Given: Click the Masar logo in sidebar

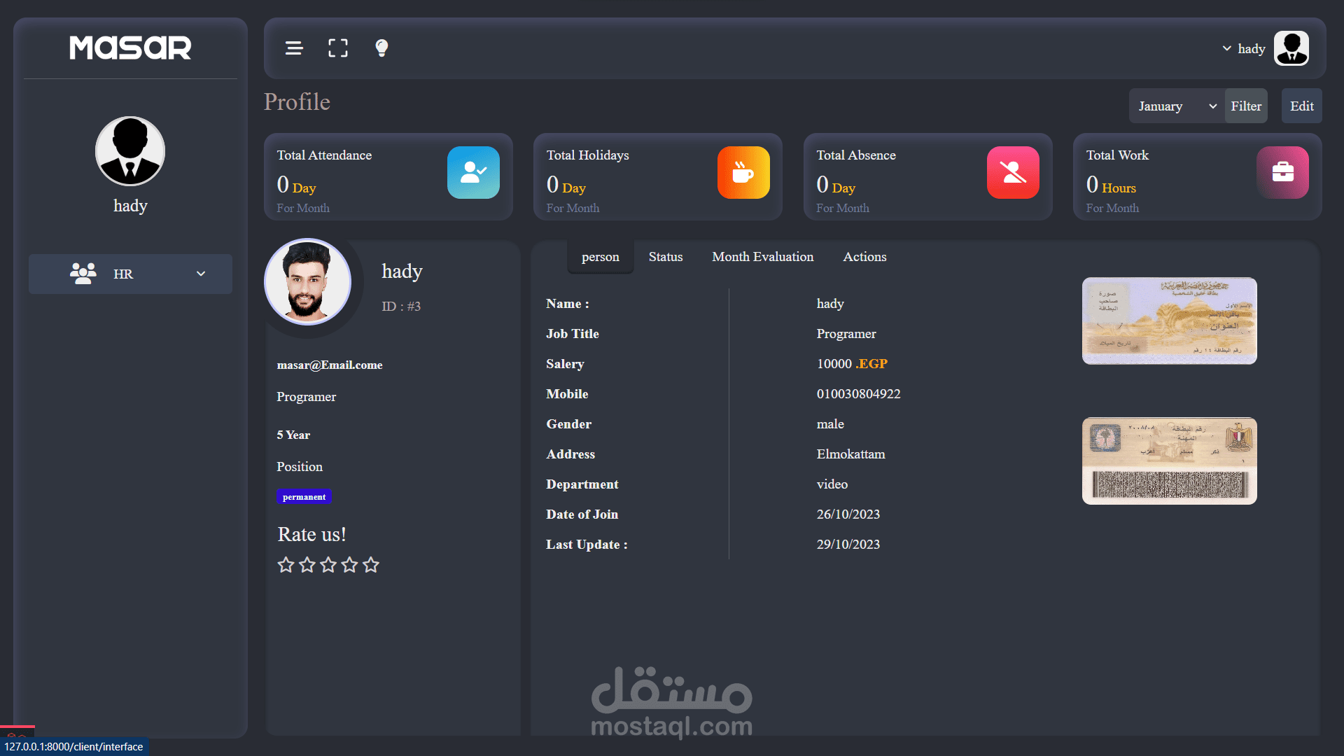Looking at the screenshot, I should pos(130,48).
